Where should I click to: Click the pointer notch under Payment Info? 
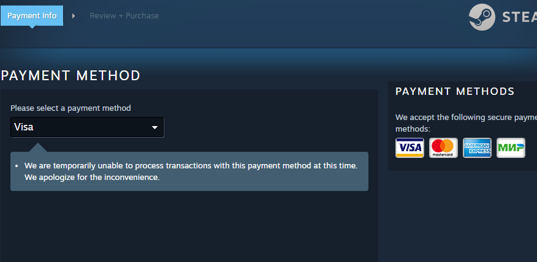pyautogui.click(x=32, y=27)
